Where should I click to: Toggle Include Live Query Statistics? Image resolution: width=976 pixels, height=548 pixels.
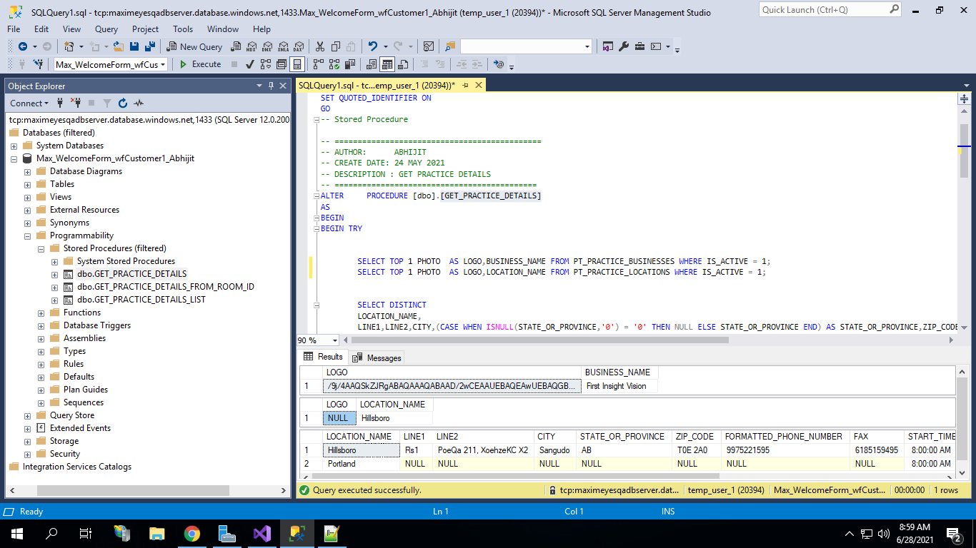point(334,64)
